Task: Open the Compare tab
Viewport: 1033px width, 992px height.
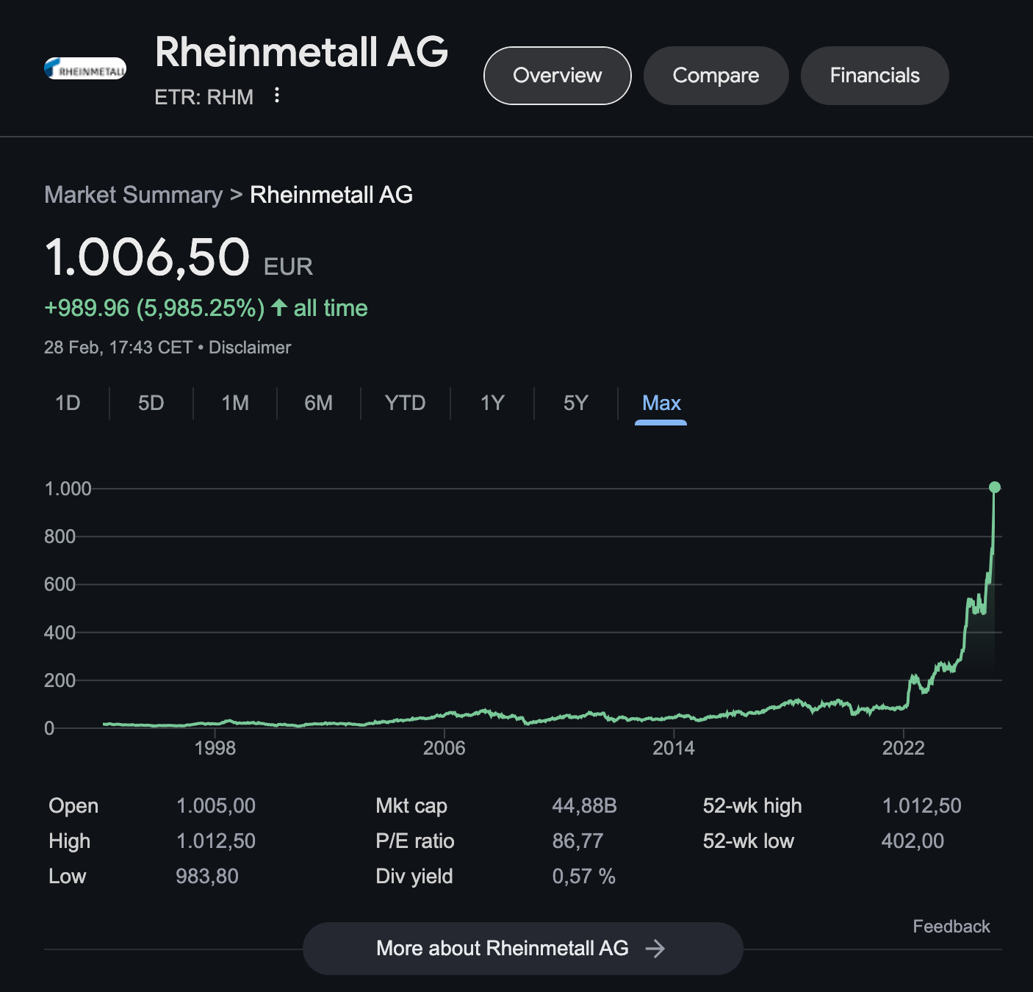Action: click(x=716, y=76)
